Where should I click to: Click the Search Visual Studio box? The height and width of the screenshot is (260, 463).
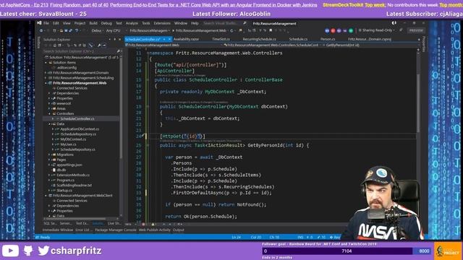(x=224, y=23)
